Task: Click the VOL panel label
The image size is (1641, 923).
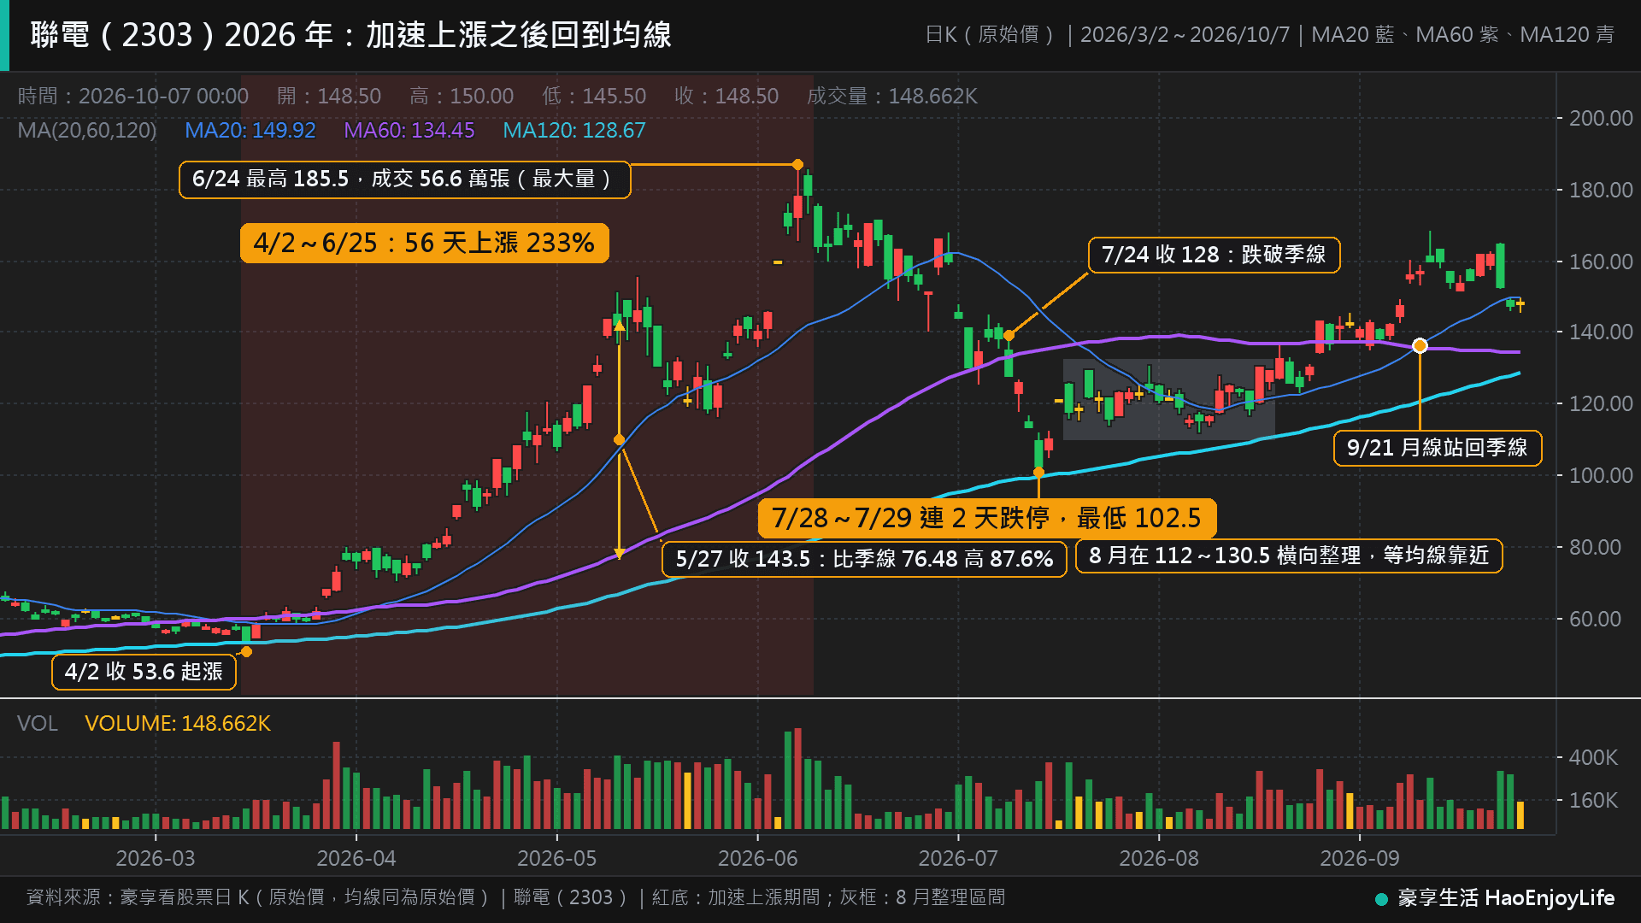Action: [38, 723]
